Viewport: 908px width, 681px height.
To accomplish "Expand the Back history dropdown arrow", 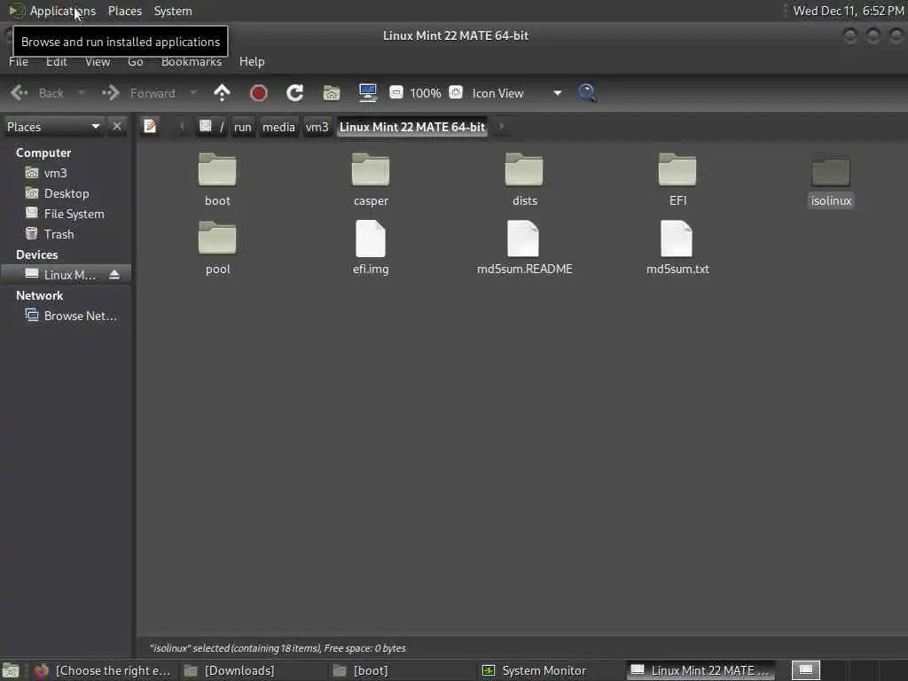I will 81,92.
